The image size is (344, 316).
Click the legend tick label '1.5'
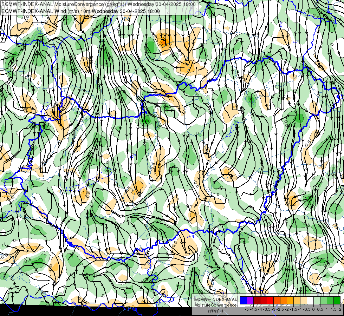click(x=333, y=309)
